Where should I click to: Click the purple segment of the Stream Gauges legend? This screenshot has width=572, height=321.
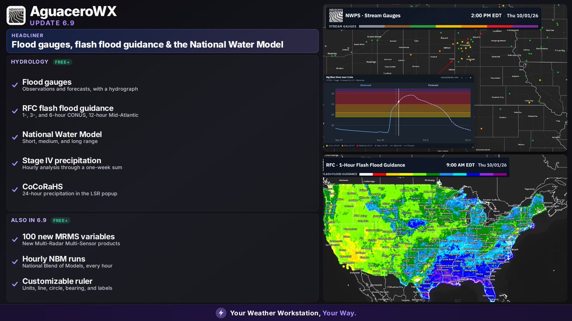[x=526, y=26]
